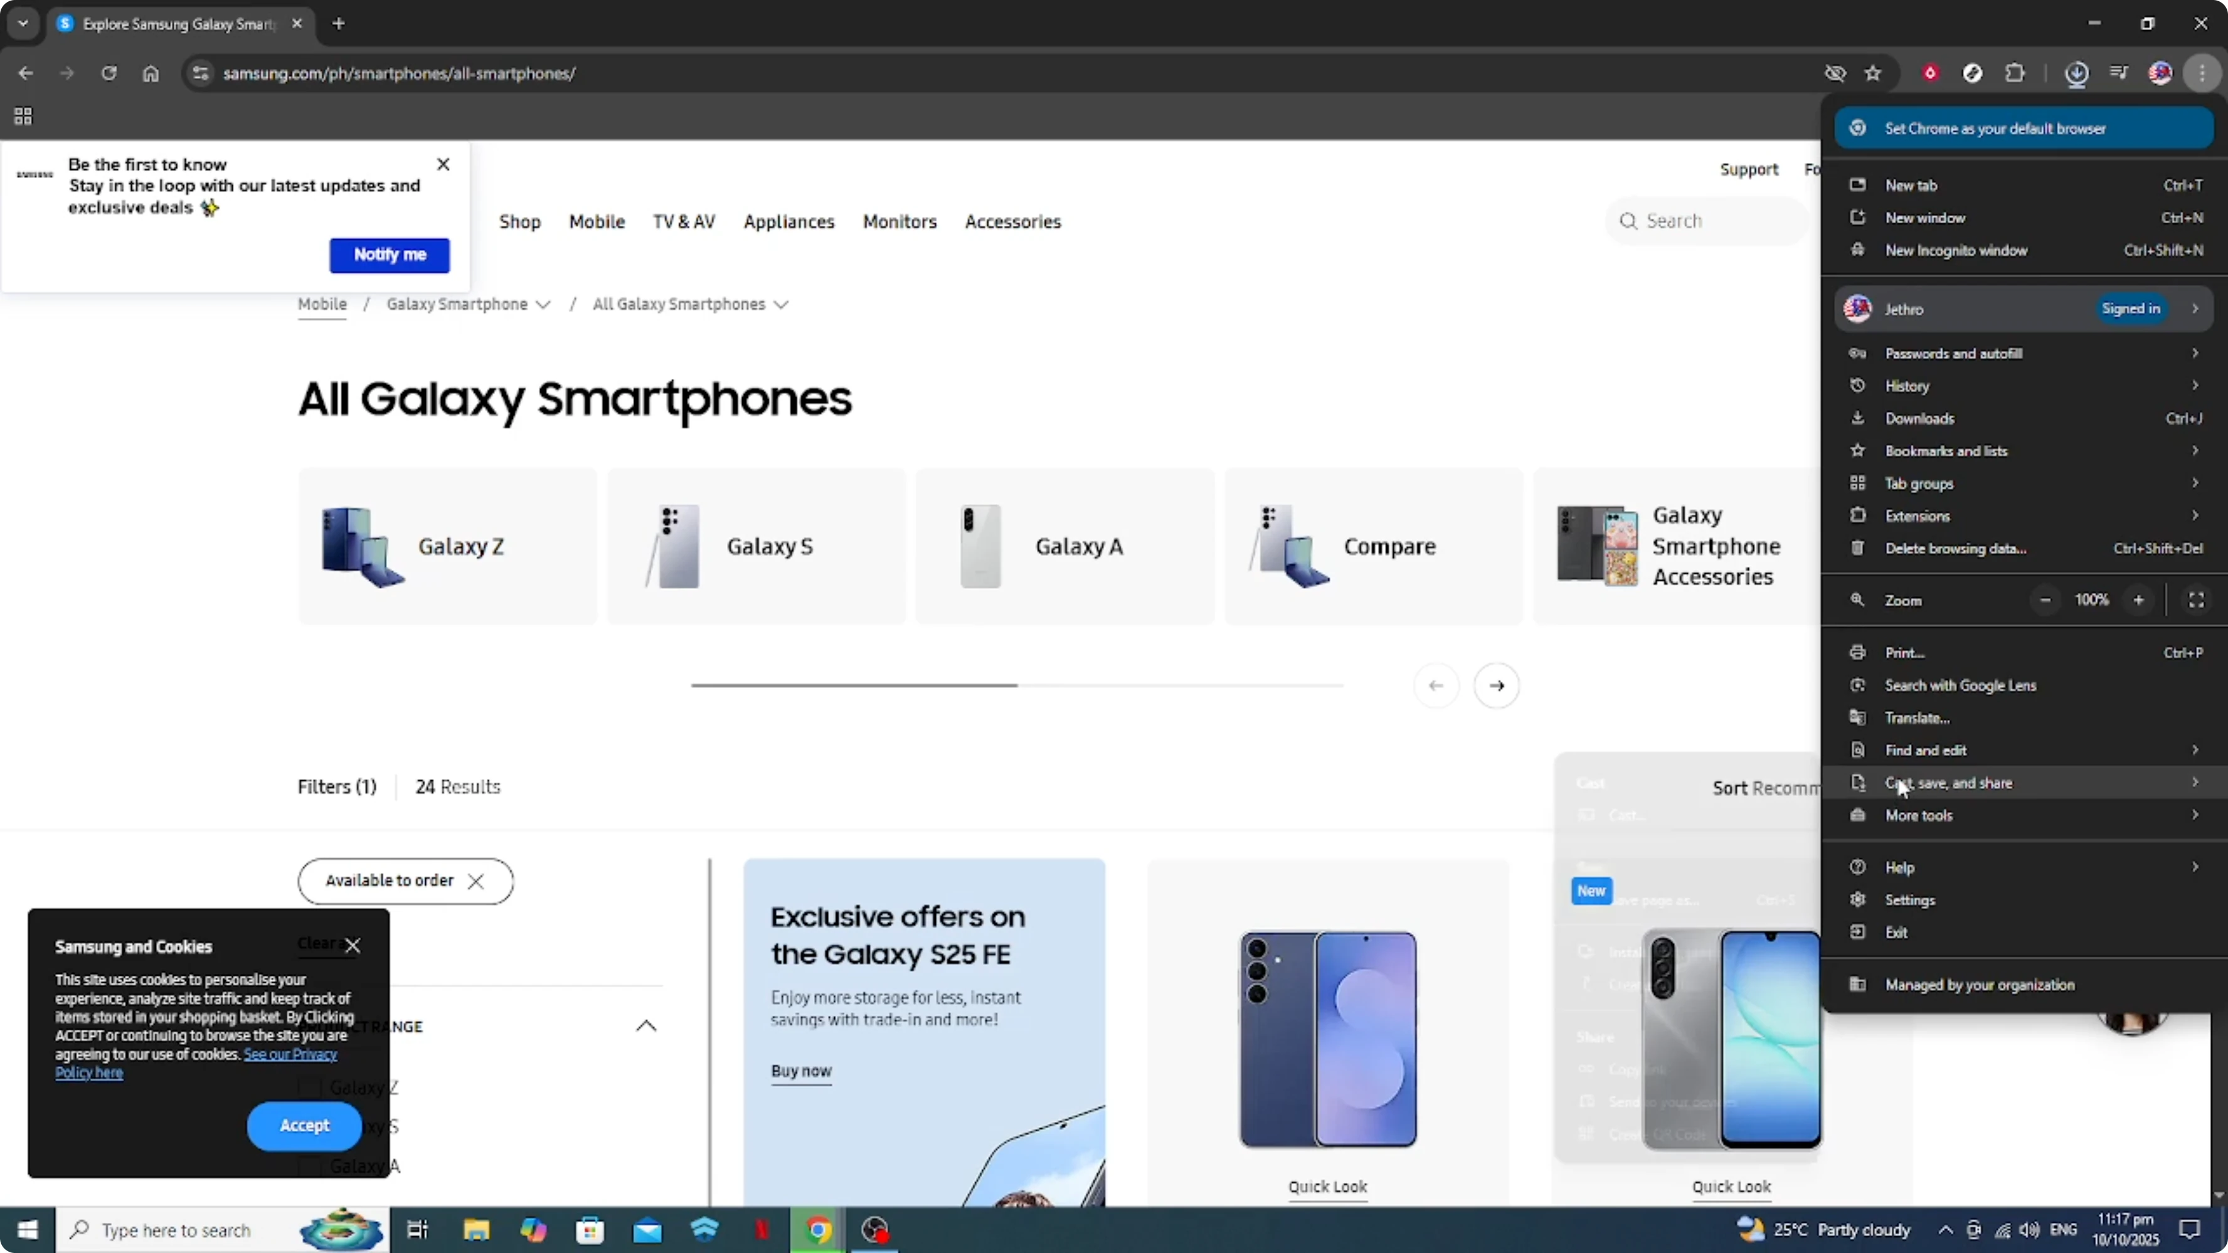Viewport: 2228px width, 1253px height.
Task: Select the Galaxy S category card
Action: 756,546
